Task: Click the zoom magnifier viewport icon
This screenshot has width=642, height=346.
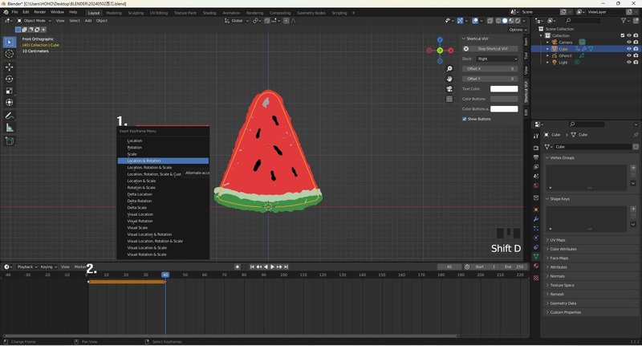Action: point(449,69)
